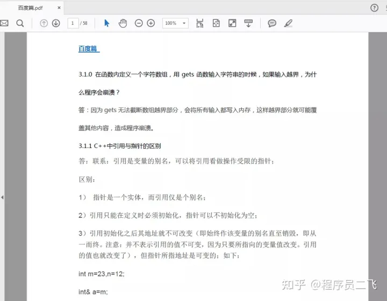Click the line 么程序会崩溃?

click(99, 92)
